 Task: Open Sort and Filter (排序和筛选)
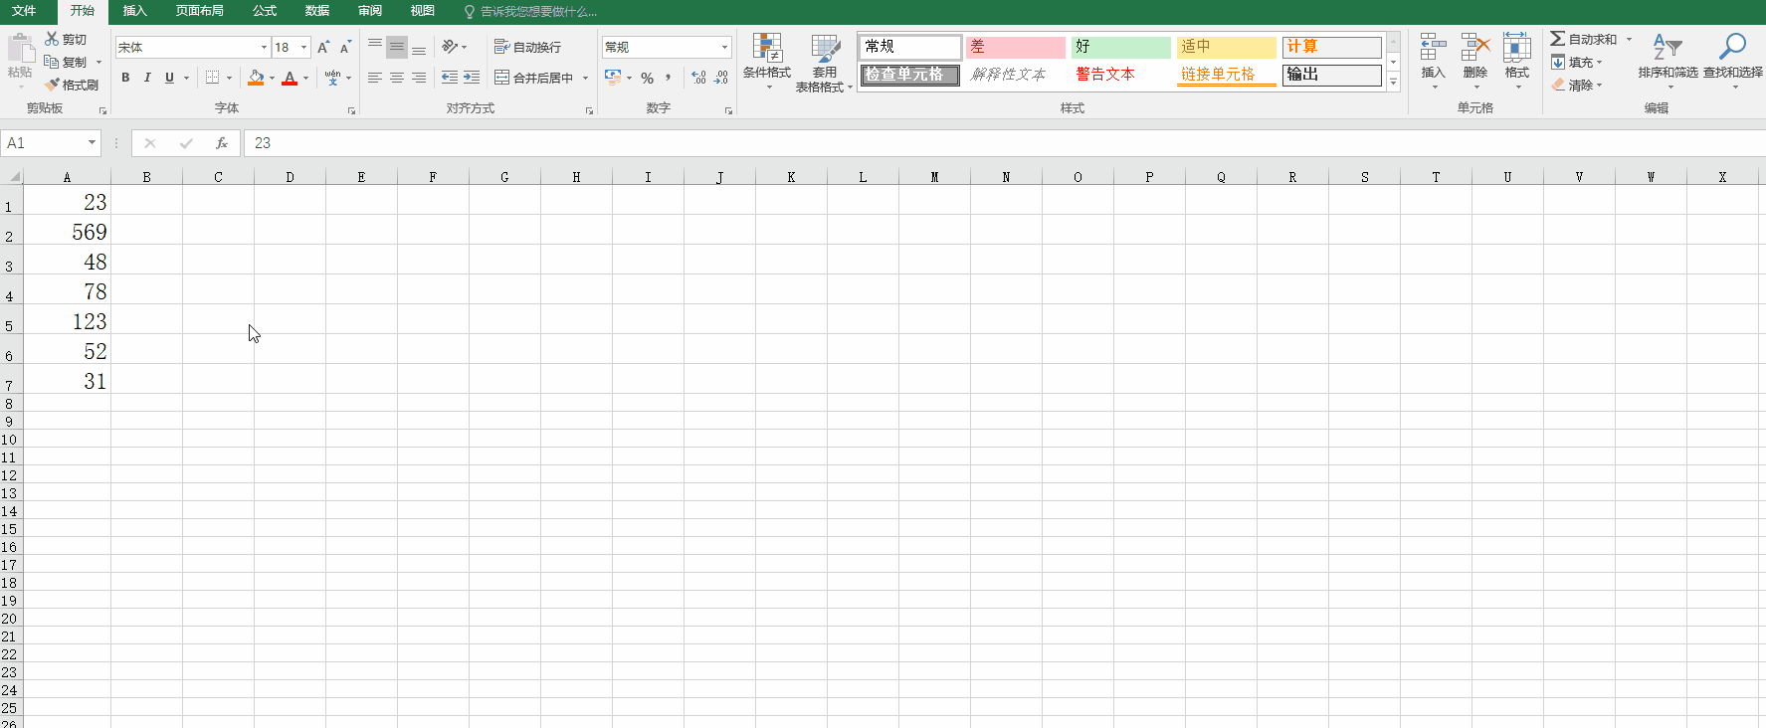(x=1668, y=62)
